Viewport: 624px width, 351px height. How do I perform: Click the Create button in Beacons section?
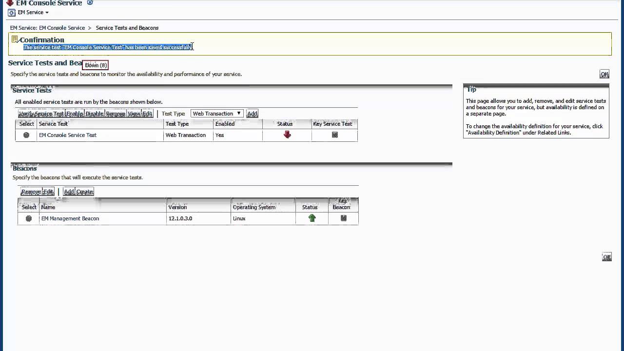point(85,192)
